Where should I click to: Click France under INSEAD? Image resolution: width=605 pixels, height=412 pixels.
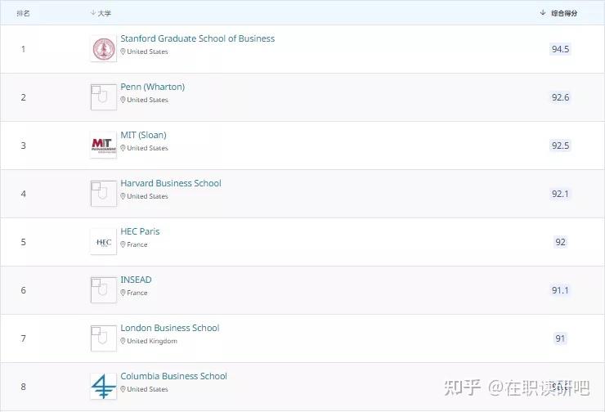(x=137, y=293)
